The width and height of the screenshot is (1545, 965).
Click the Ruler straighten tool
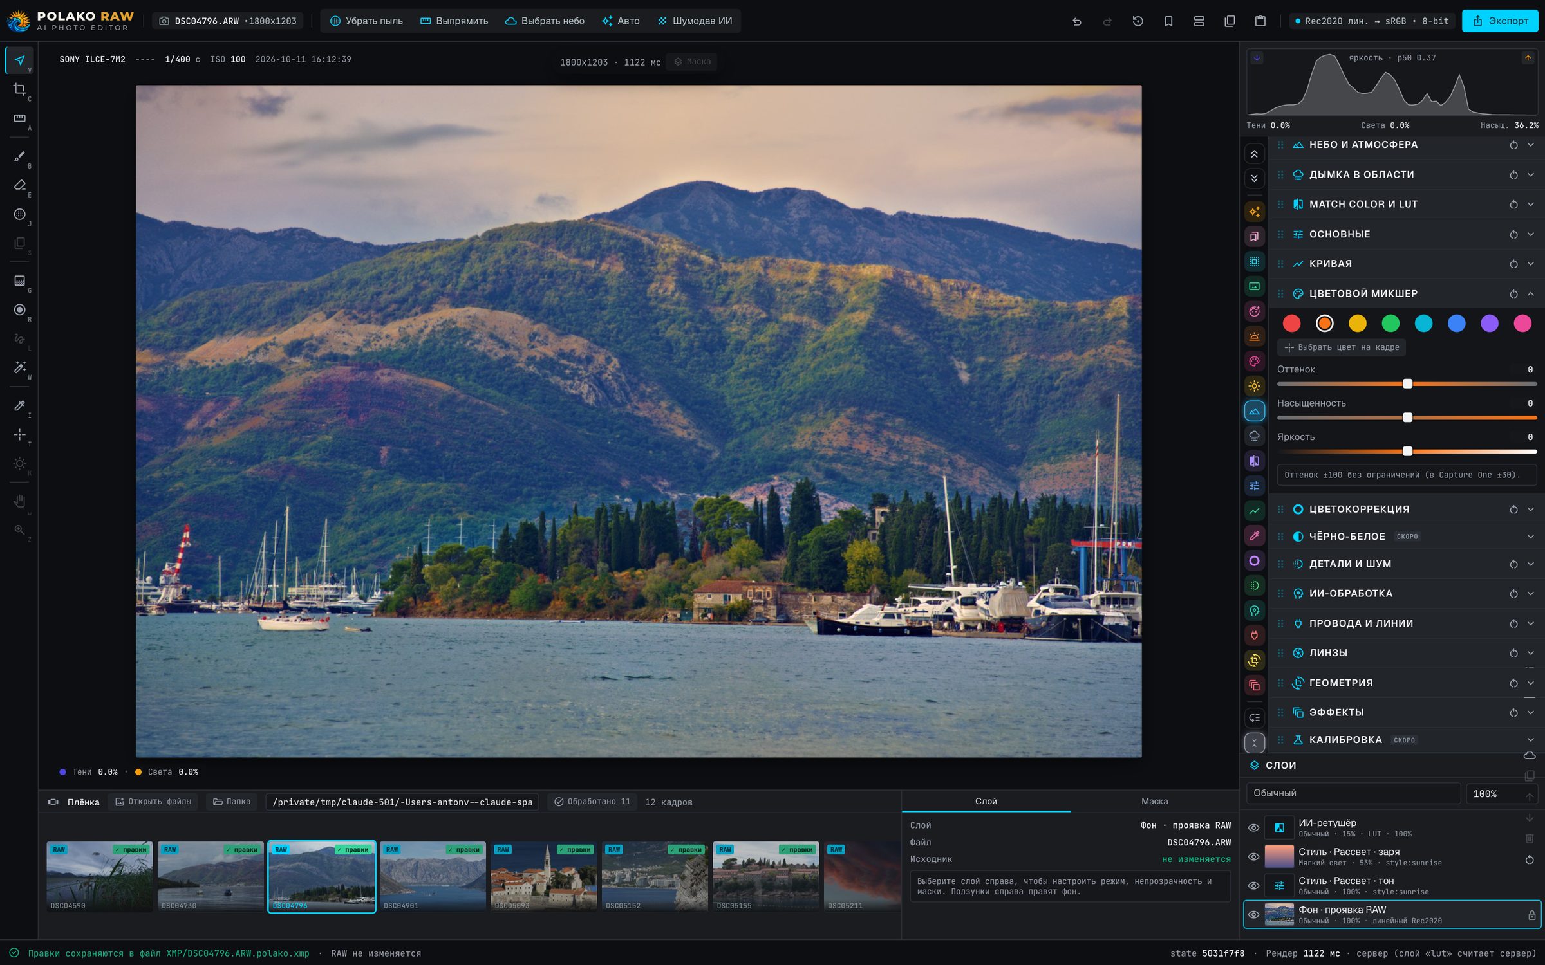point(19,118)
